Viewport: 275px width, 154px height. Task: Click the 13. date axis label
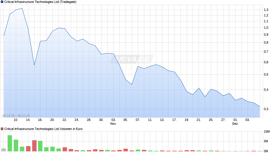coord(162,120)
